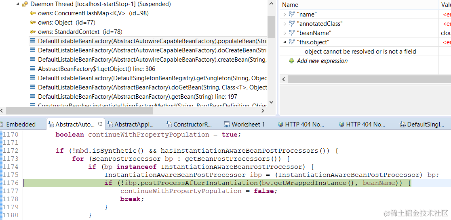The width and height of the screenshot is (451, 220).
Task: Click Debug view vertical scrollbar down arrow
Action: 271,102
